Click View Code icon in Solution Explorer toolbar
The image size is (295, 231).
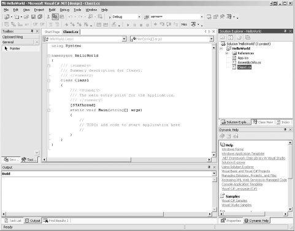(x=223, y=37)
